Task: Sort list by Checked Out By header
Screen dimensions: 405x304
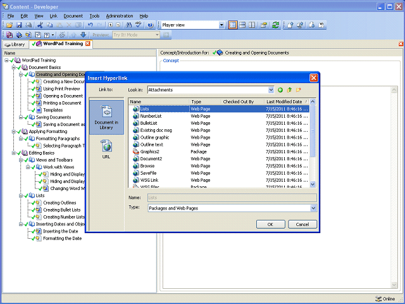Action: (x=242, y=102)
